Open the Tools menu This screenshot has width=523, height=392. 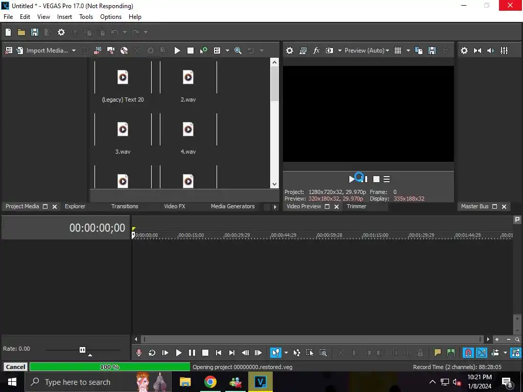pyautogui.click(x=86, y=17)
